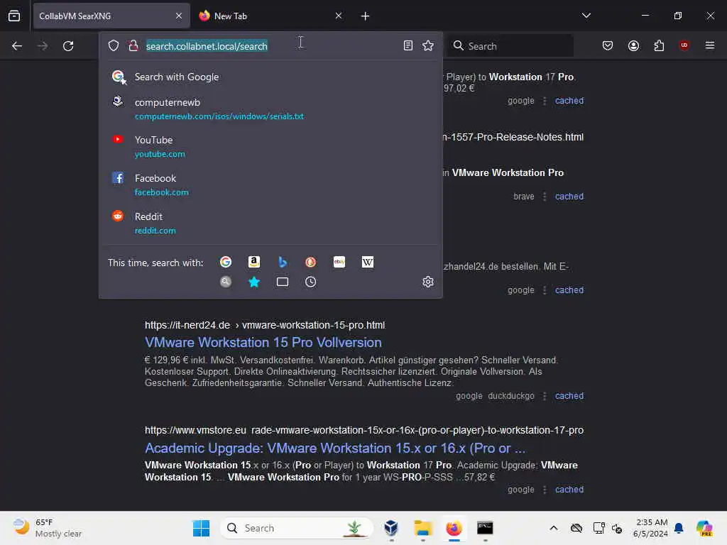The height and width of the screenshot is (545, 727).
Task: Open Firefox View tab icon
Action: pos(14,16)
